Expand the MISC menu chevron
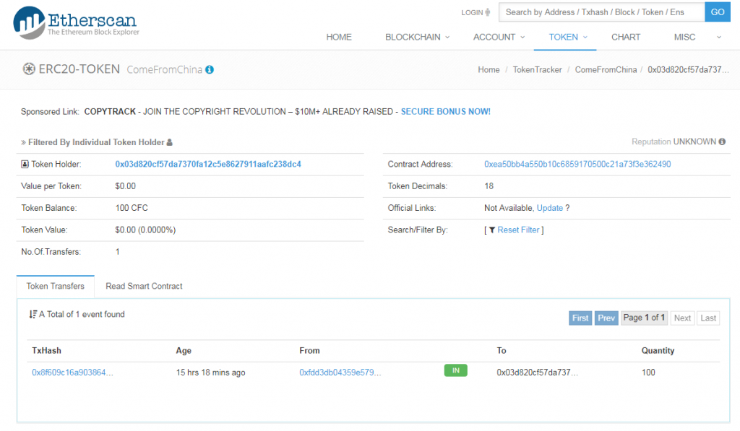The width and height of the screenshot is (740, 431). [x=719, y=38]
